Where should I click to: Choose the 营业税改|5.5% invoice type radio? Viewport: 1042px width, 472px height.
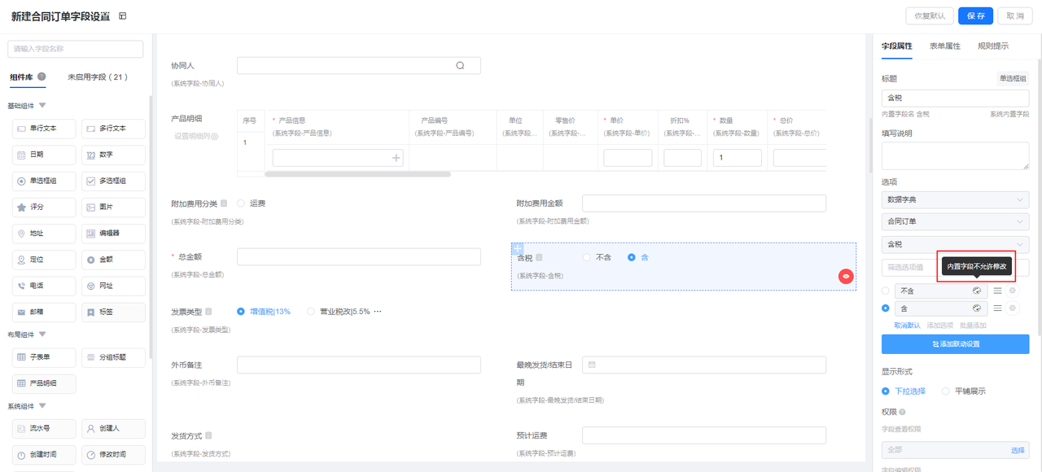pos(311,312)
